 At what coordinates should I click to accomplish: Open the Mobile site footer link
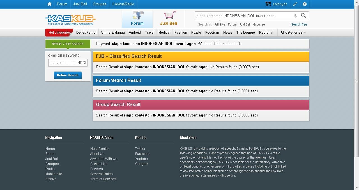[54, 174]
